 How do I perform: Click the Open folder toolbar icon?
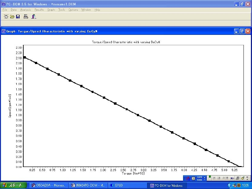12,17
